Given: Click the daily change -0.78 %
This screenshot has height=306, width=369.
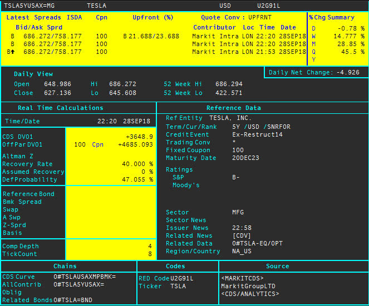Looking at the screenshot, I should point(351,28).
